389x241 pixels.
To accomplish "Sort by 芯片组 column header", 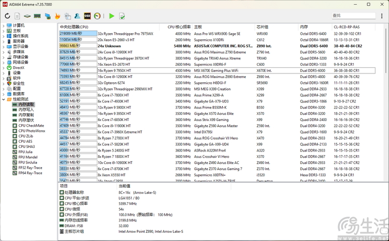I will (262, 27).
